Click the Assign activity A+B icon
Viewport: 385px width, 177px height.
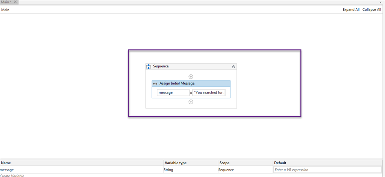155,83
